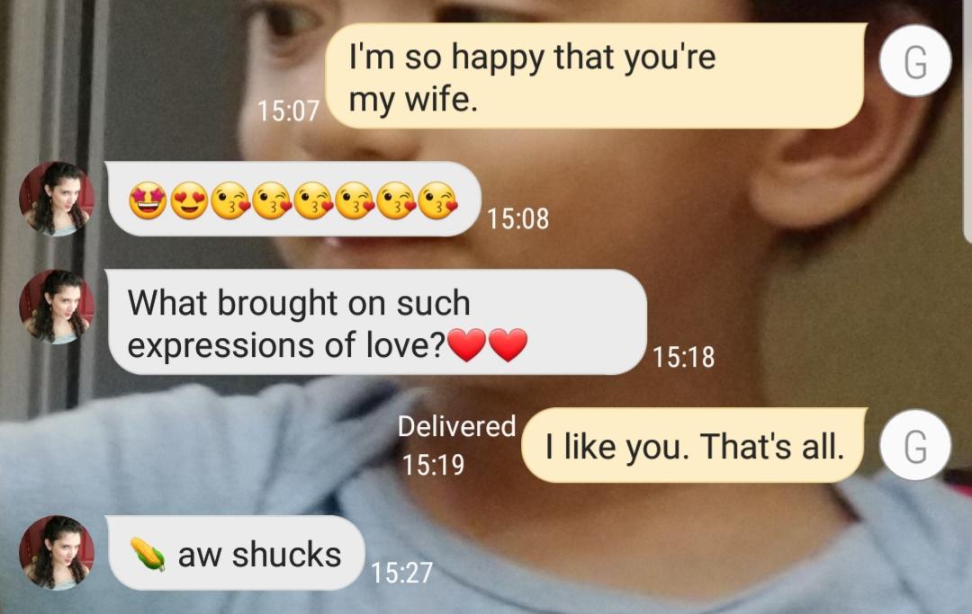This screenshot has width=972, height=614.
Task: Tap the 15:07 timestamp
Action: point(288,111)
